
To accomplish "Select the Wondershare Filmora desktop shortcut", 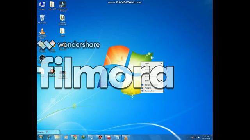I will [62, 6].
